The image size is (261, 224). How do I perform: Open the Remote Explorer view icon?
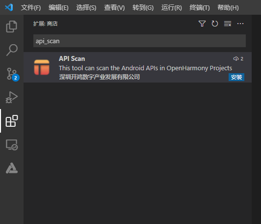12,144
